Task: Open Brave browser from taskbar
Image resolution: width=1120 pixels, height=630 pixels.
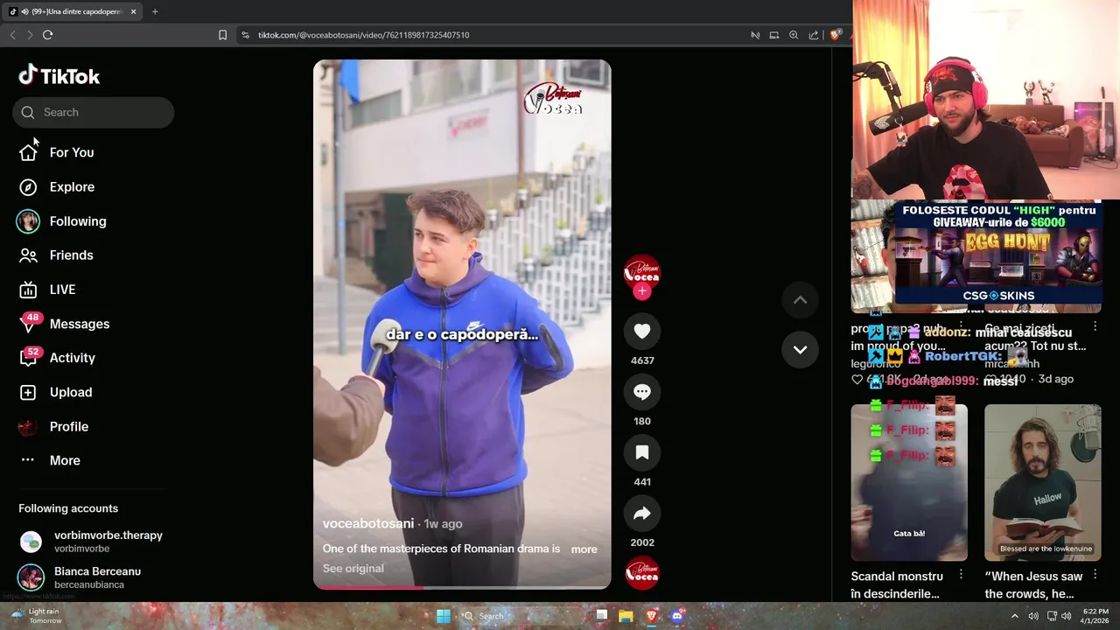Action: coord(651,616)
